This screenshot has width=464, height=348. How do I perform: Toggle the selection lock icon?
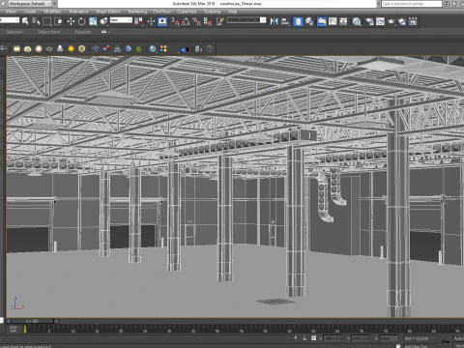tap(304, 338)
